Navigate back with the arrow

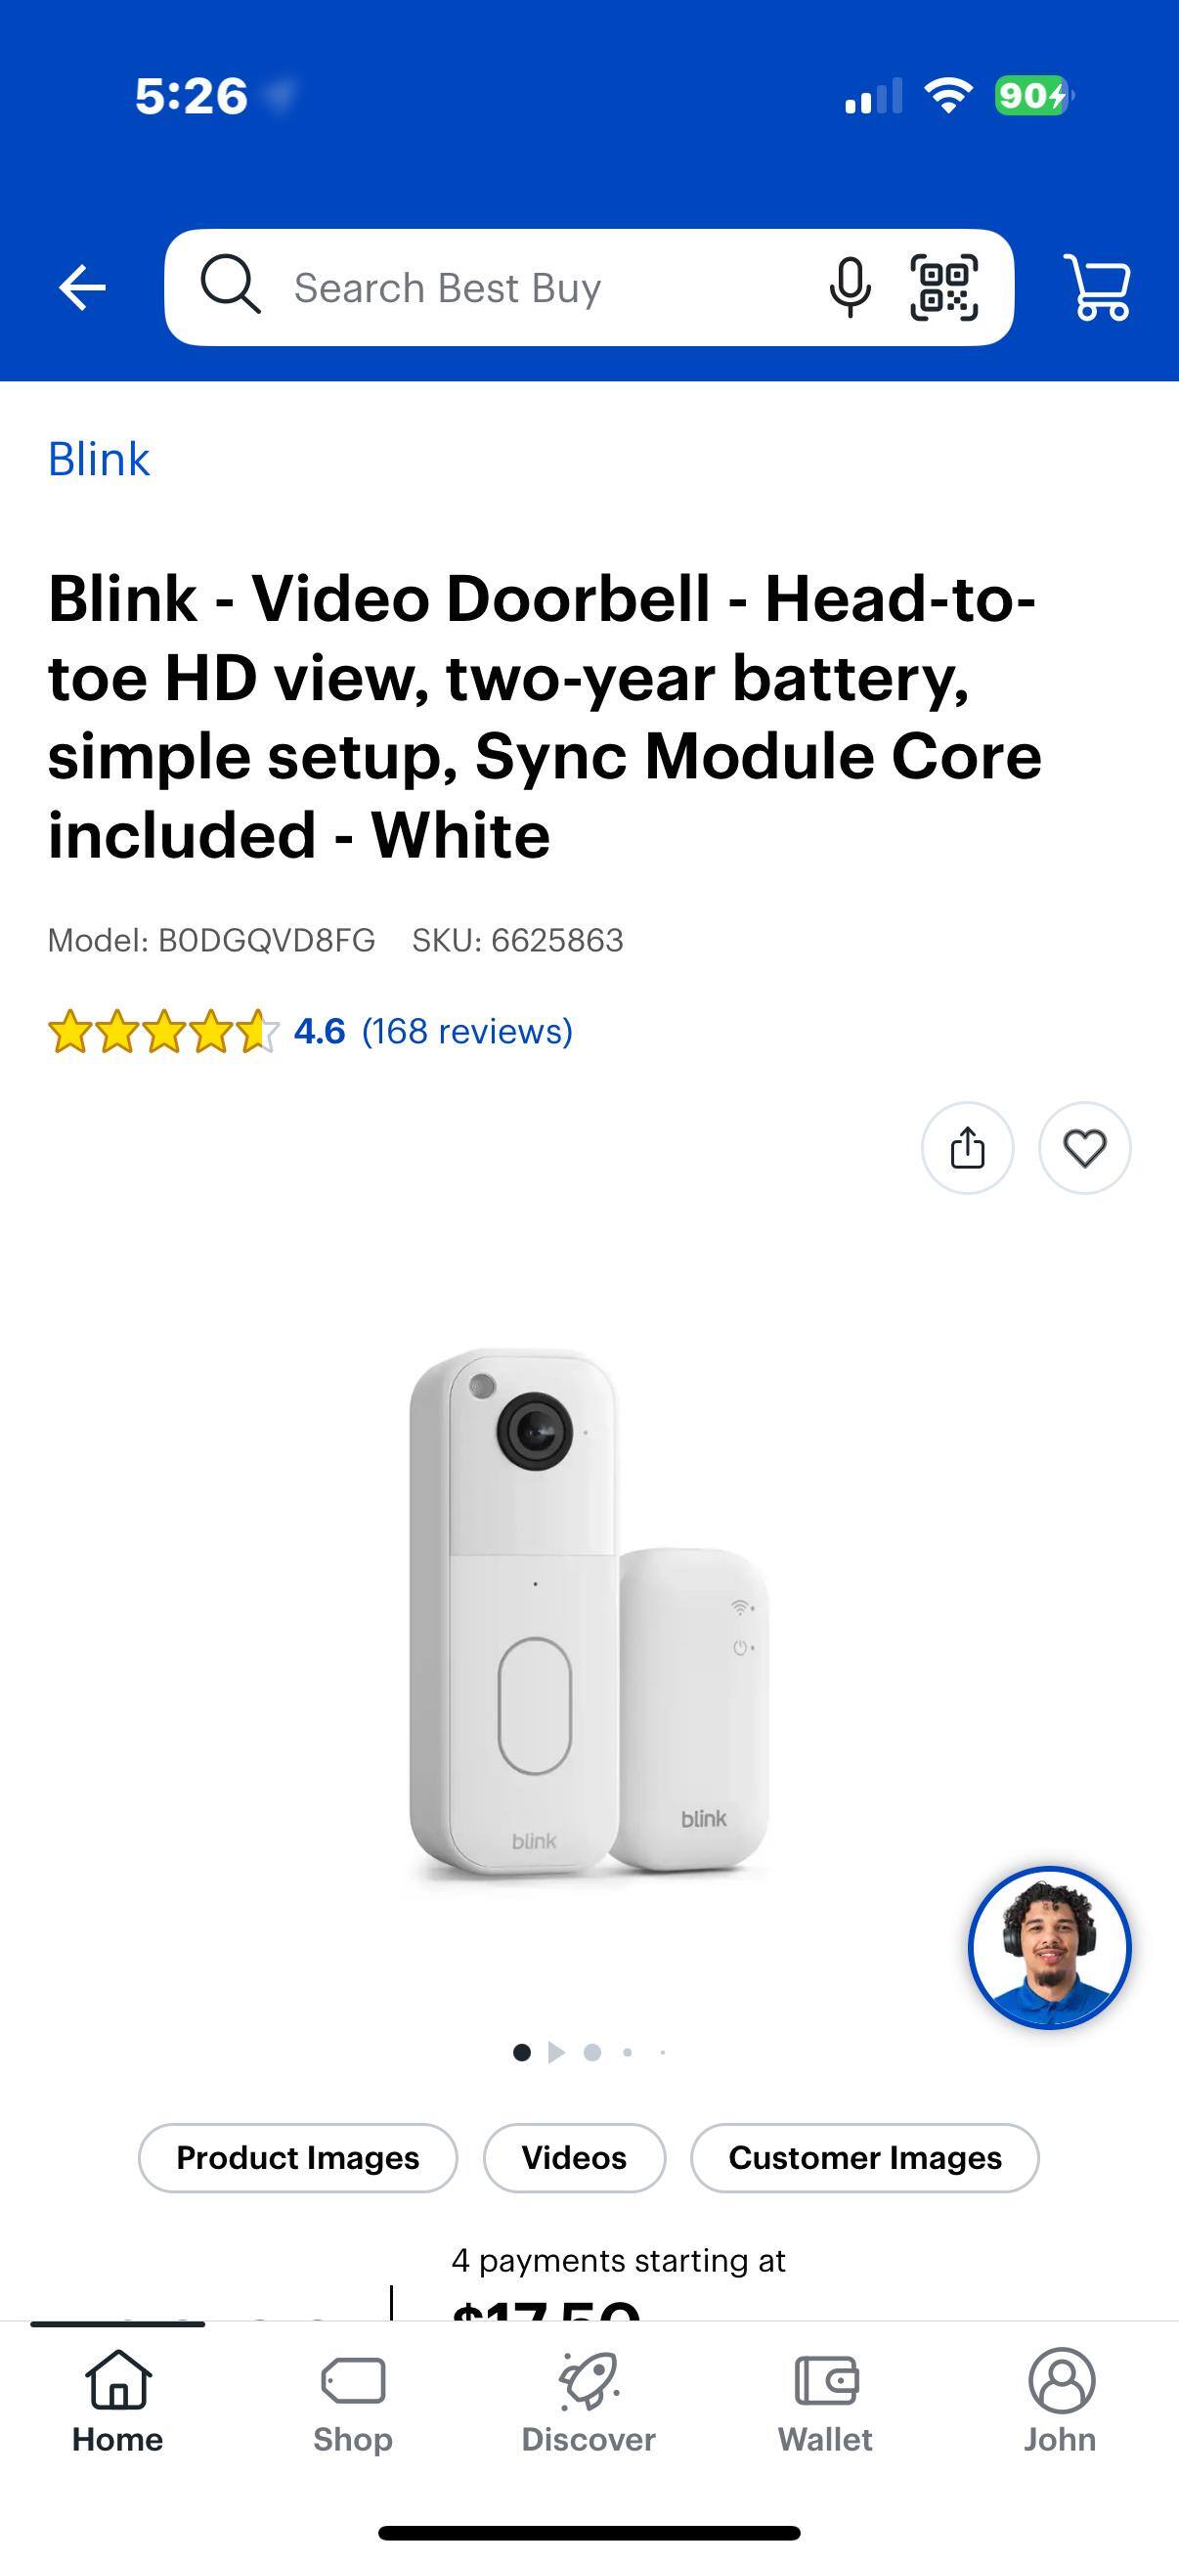click(x=82, y=287)
